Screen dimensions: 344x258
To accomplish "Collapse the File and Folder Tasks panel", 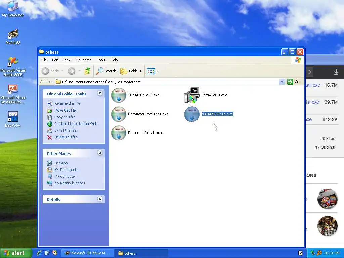I will point(100,93).
